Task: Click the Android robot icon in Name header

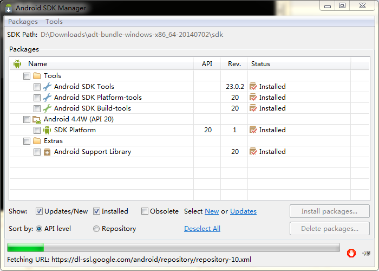Action: tap(17, 64)
